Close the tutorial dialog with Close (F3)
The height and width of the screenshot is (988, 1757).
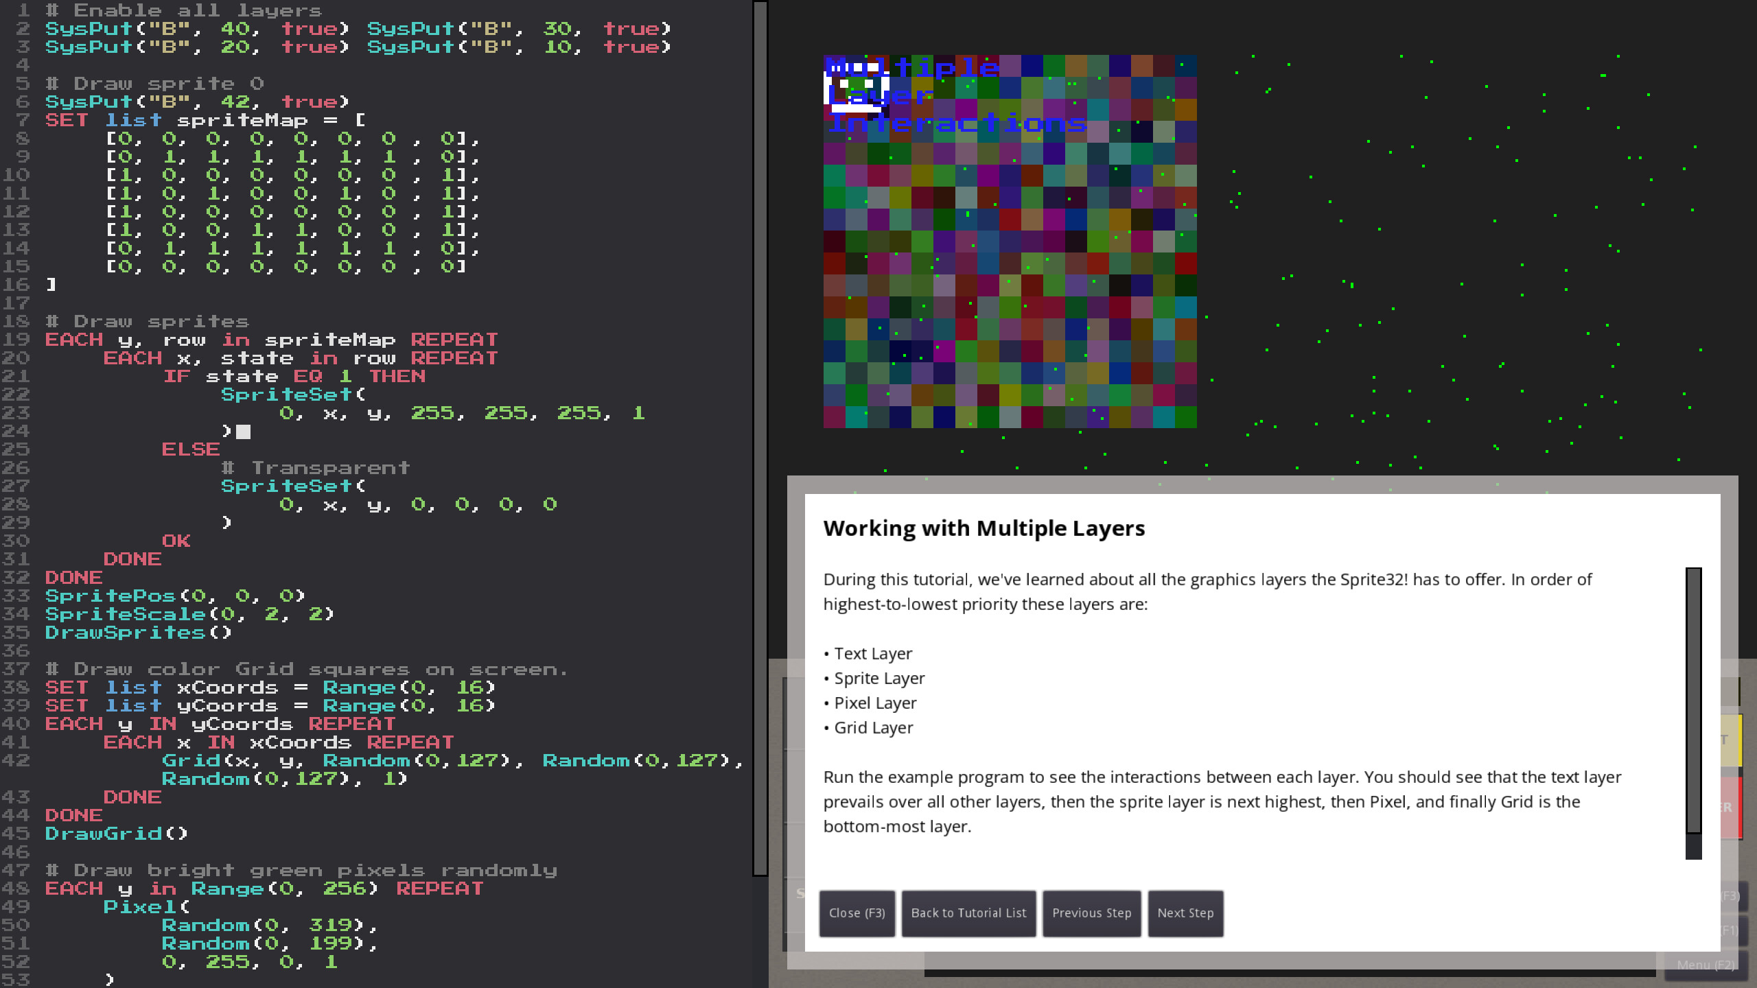(857, 913)
